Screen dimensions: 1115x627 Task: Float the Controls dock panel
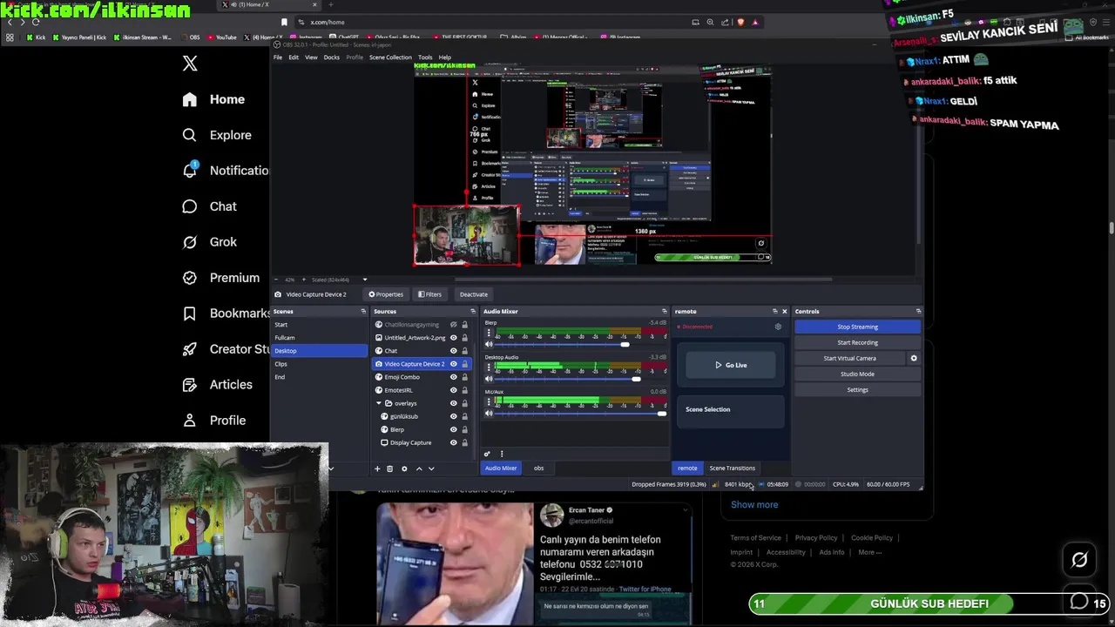(918, 312)
